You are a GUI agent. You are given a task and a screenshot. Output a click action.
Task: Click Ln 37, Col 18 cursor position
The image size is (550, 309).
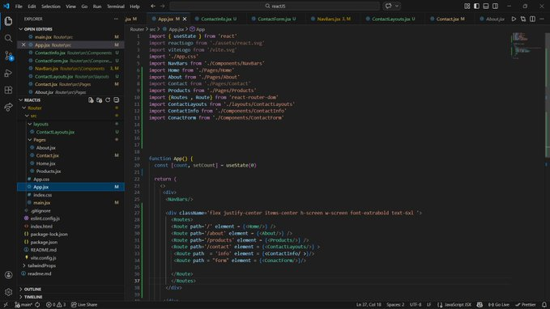[369, 305]
